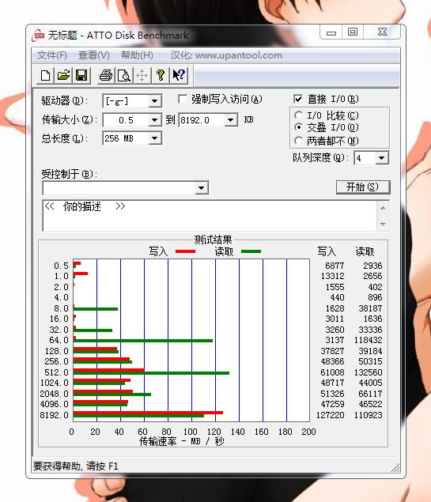Click read value 132560
The width and height of the screenshot is (431, 502).
[x=369, y=372]
